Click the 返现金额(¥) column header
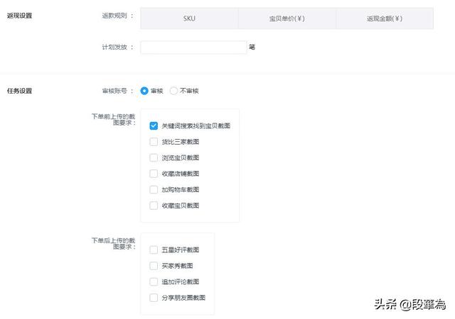 pos(384,18)
